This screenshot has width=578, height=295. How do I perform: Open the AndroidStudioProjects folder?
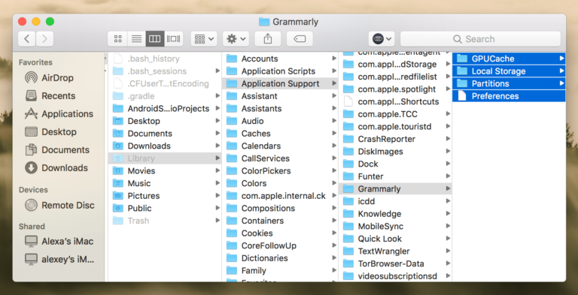[x=164, y=109]
